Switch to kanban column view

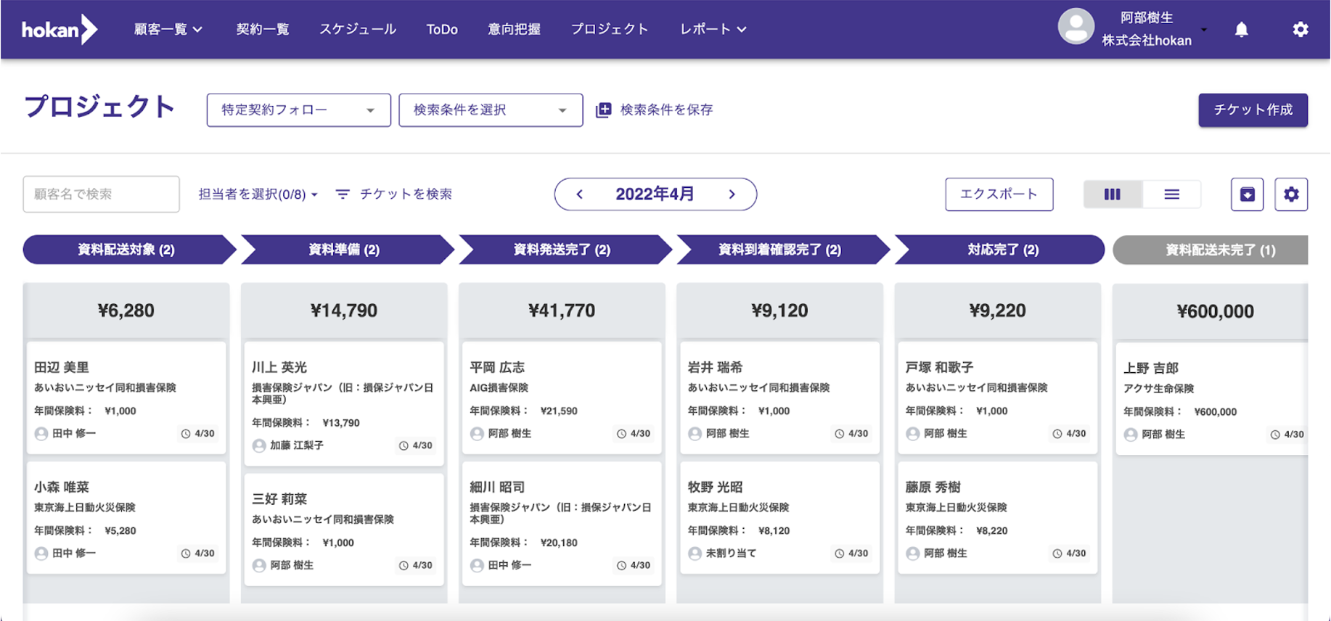[1112, 194]
